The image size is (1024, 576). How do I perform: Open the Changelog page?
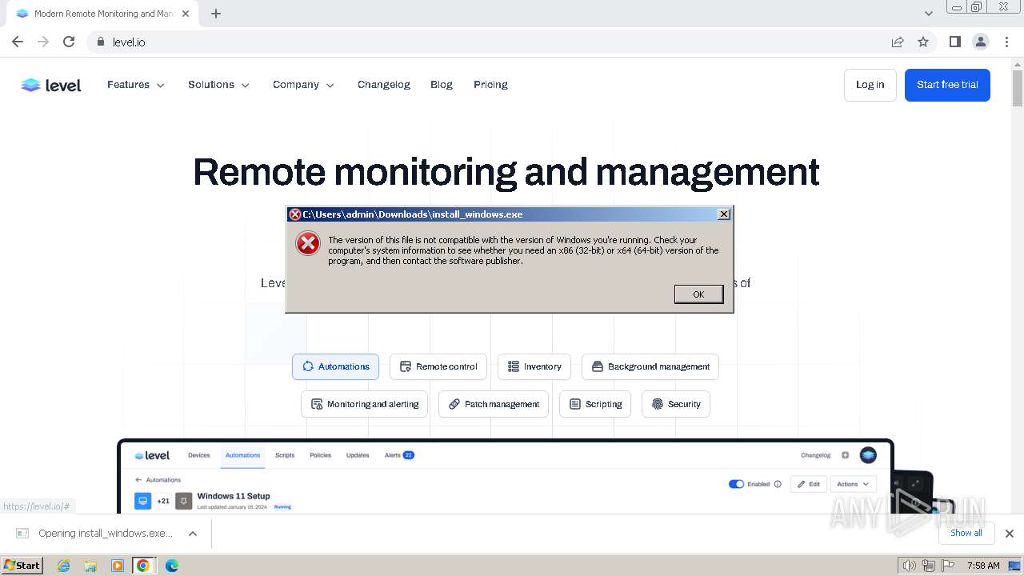(x=384, y=85)
